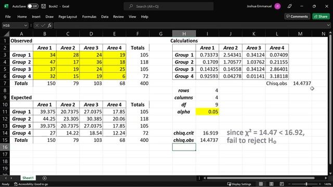The height and width of the screenshot is (187, 333).
Task: Switch to the Home ribbon tab
Action: 22,17
